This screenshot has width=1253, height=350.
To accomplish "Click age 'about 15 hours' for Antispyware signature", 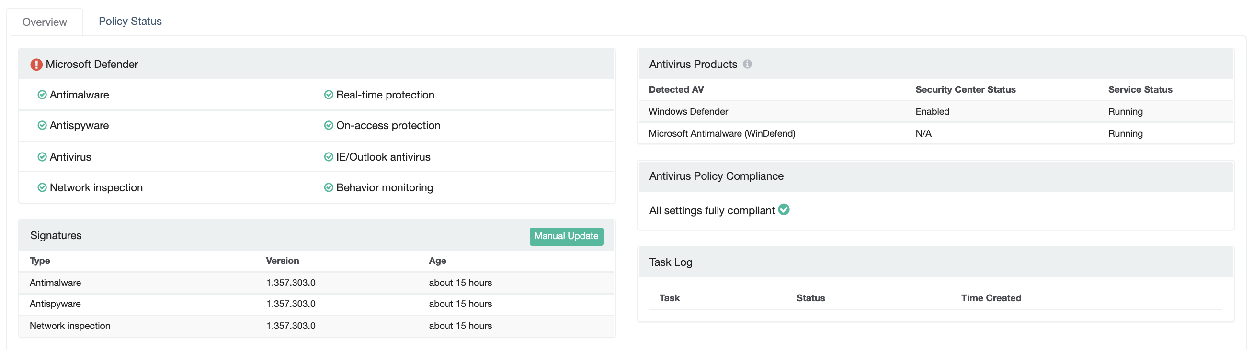I will coord(460,304).
